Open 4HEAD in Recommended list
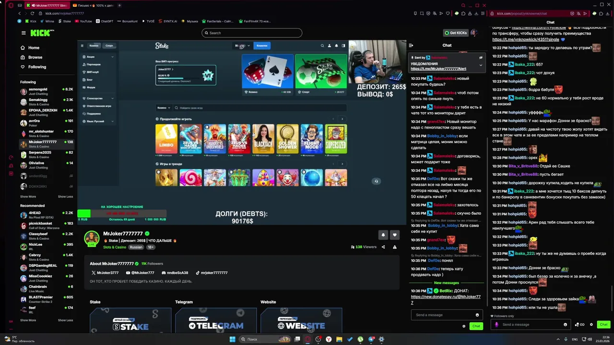 (x=46, y=215)
